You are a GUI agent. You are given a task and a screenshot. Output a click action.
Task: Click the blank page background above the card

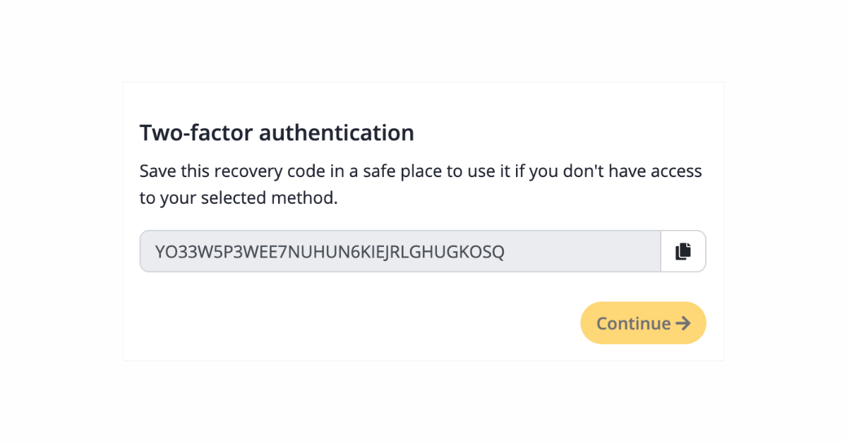pyautogui.click(x=423, y=41)
